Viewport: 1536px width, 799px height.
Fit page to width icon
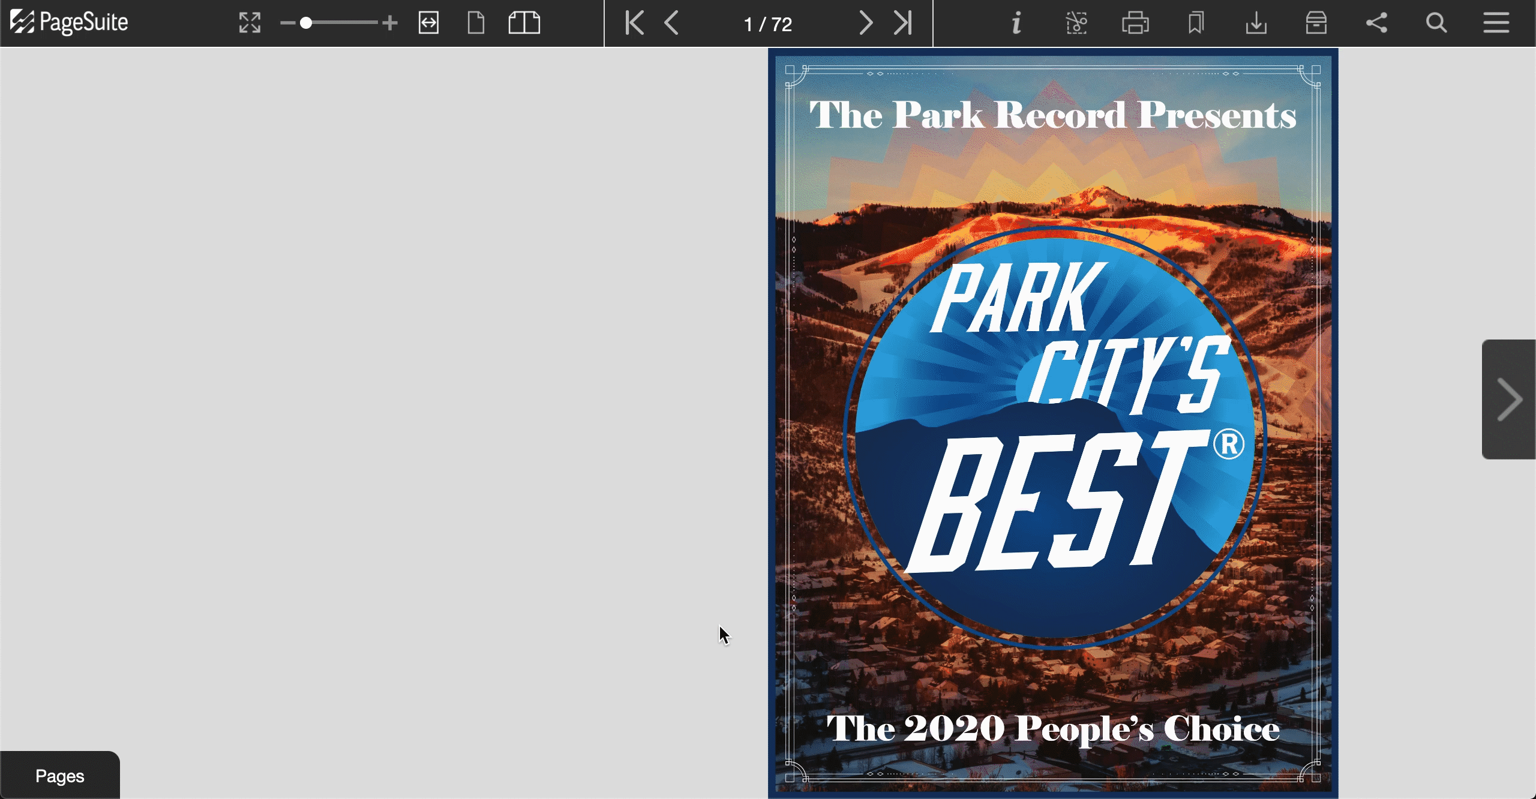click(x=428, y=23)
